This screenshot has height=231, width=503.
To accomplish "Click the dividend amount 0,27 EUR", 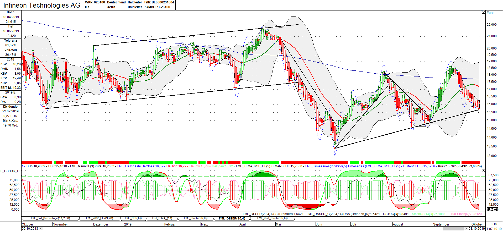I will coord(11,116).
